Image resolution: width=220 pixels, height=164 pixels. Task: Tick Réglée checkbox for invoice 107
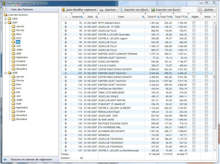point(194,73)
